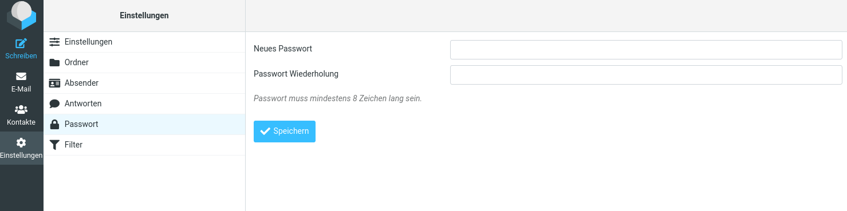Click the Antworten speech bubble icon
The height and width of the screenshot is (211, 847).
coord(54,103)
